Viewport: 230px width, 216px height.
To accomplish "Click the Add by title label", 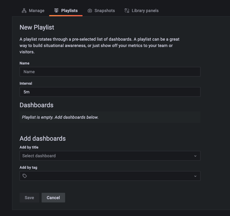I will tap(29, 147).
